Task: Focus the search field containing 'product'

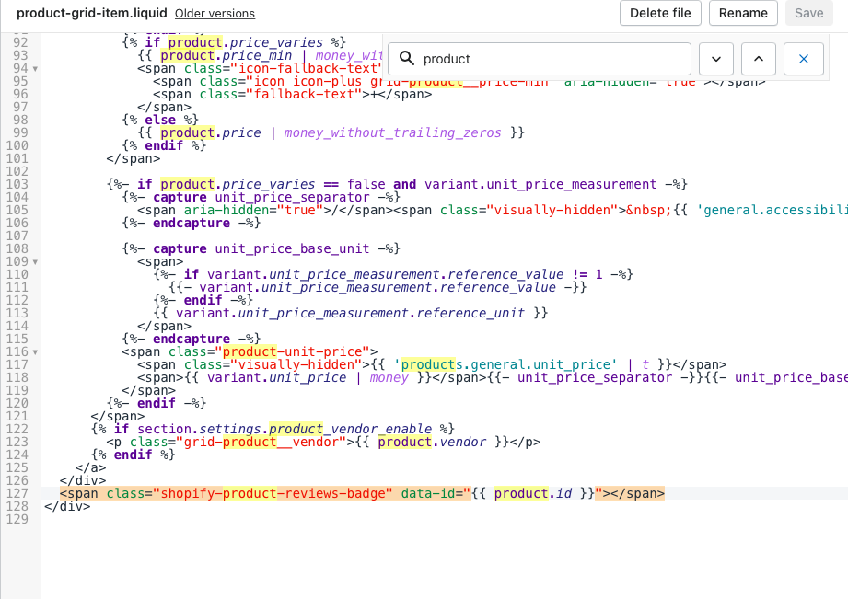Action: click(540, 59)
